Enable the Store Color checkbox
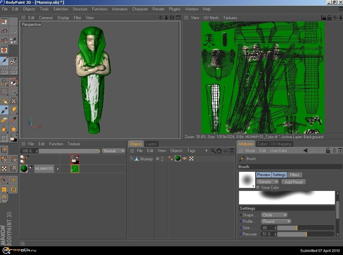Viewport: 343px width, 255px height. pyautogui.click(x=258, y=188)
